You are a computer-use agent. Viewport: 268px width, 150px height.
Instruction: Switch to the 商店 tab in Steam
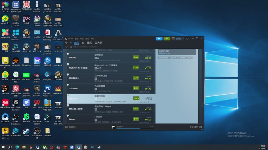[76, 43]
